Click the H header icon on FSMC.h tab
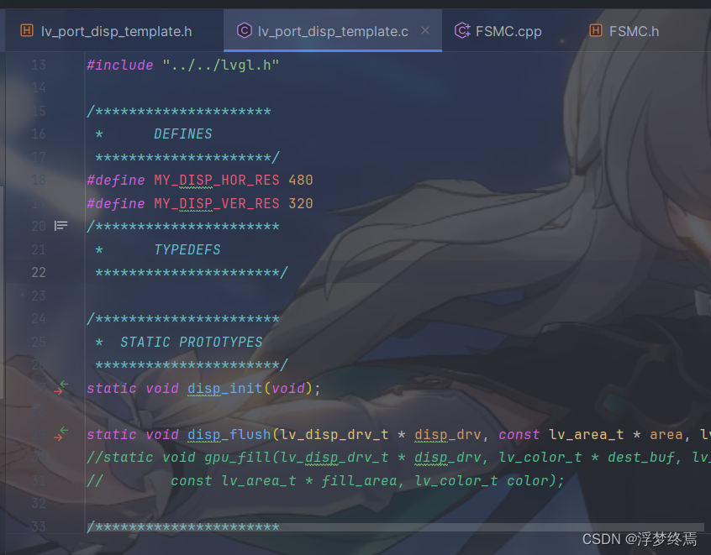 coord(595,30)
